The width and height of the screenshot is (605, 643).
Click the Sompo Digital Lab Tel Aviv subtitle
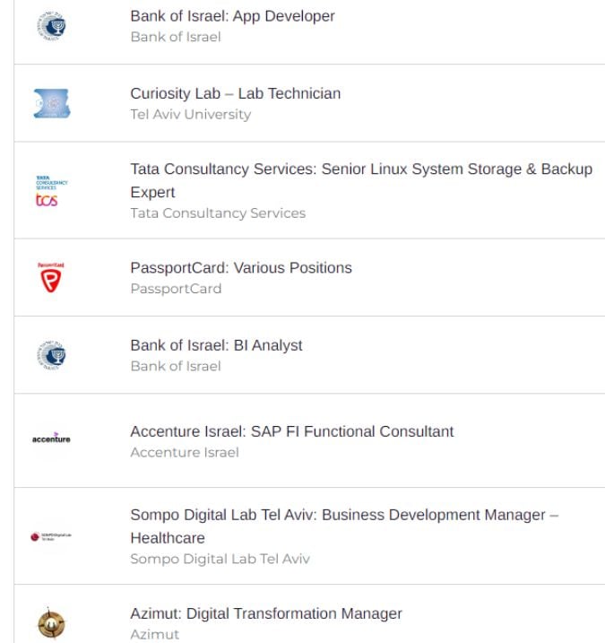pyautogui.click(x=220, y=559)
